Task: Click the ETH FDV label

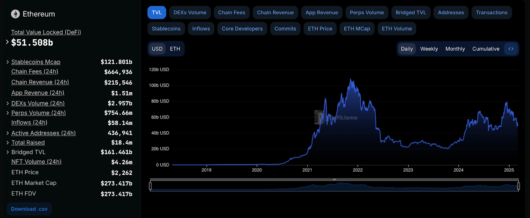Action: [x=24, y=194]
